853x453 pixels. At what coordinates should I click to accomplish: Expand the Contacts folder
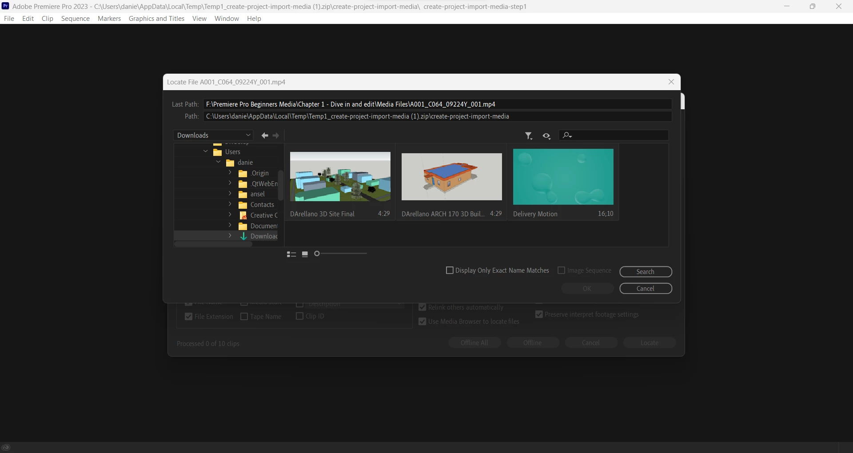click(x=230, y=204)
